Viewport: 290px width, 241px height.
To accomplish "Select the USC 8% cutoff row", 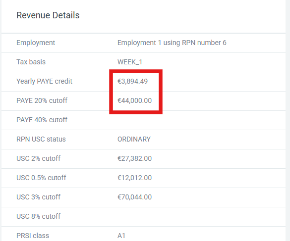I will (144, 216).
